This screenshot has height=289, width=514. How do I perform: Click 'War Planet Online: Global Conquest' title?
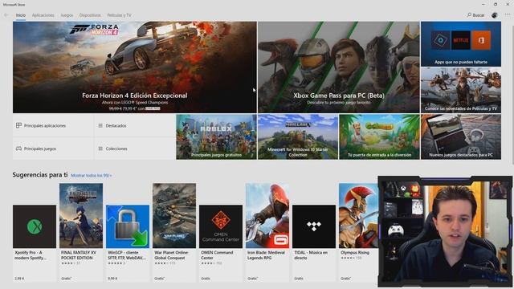171,255
